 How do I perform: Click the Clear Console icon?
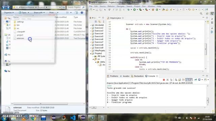176,80
